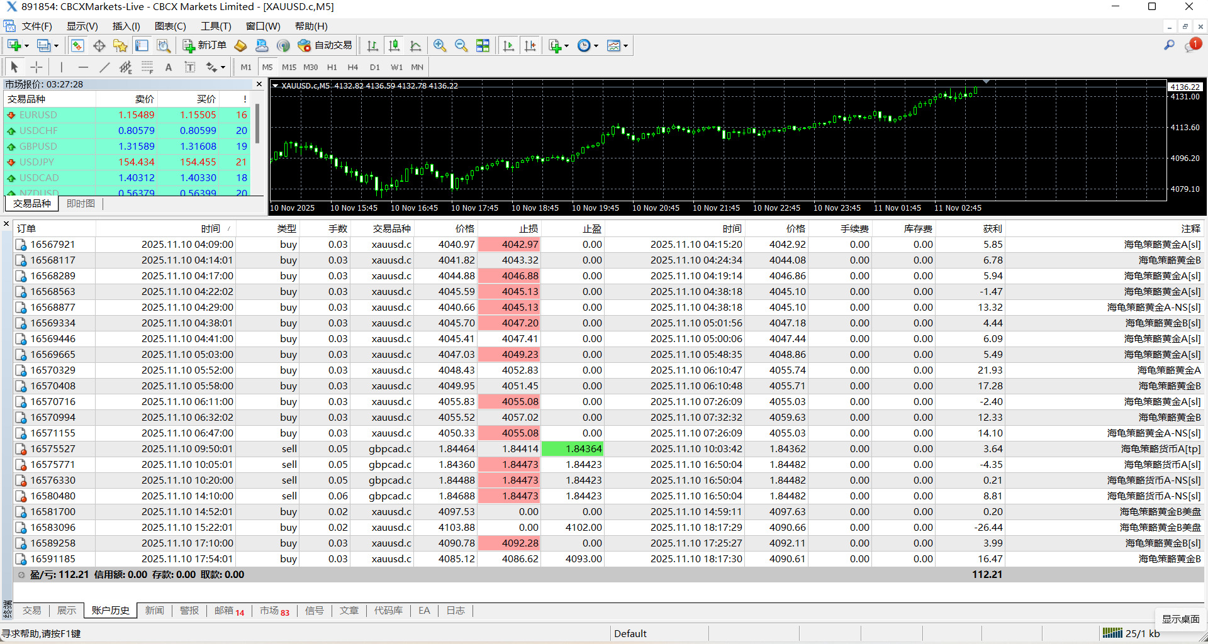This screenshot has width=1208, height=644.
Task: Toggle chart auto scroll button
Action: click(x=508, y=46)
